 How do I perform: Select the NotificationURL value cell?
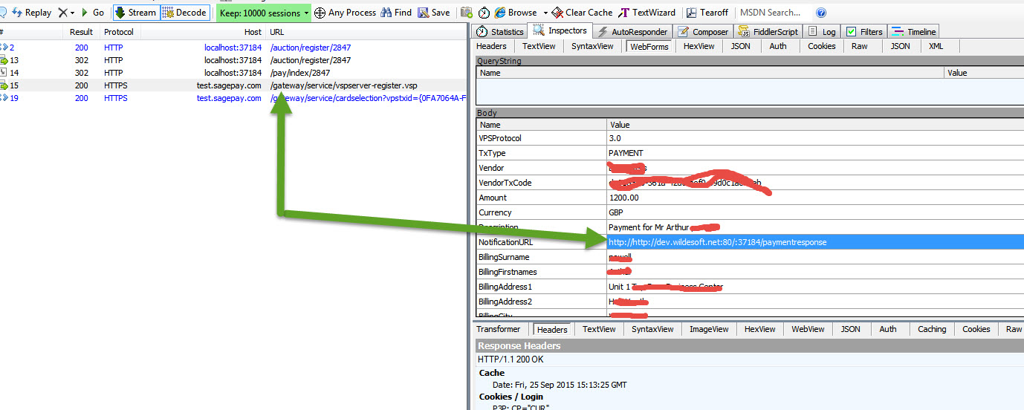[x=815, y=242]
